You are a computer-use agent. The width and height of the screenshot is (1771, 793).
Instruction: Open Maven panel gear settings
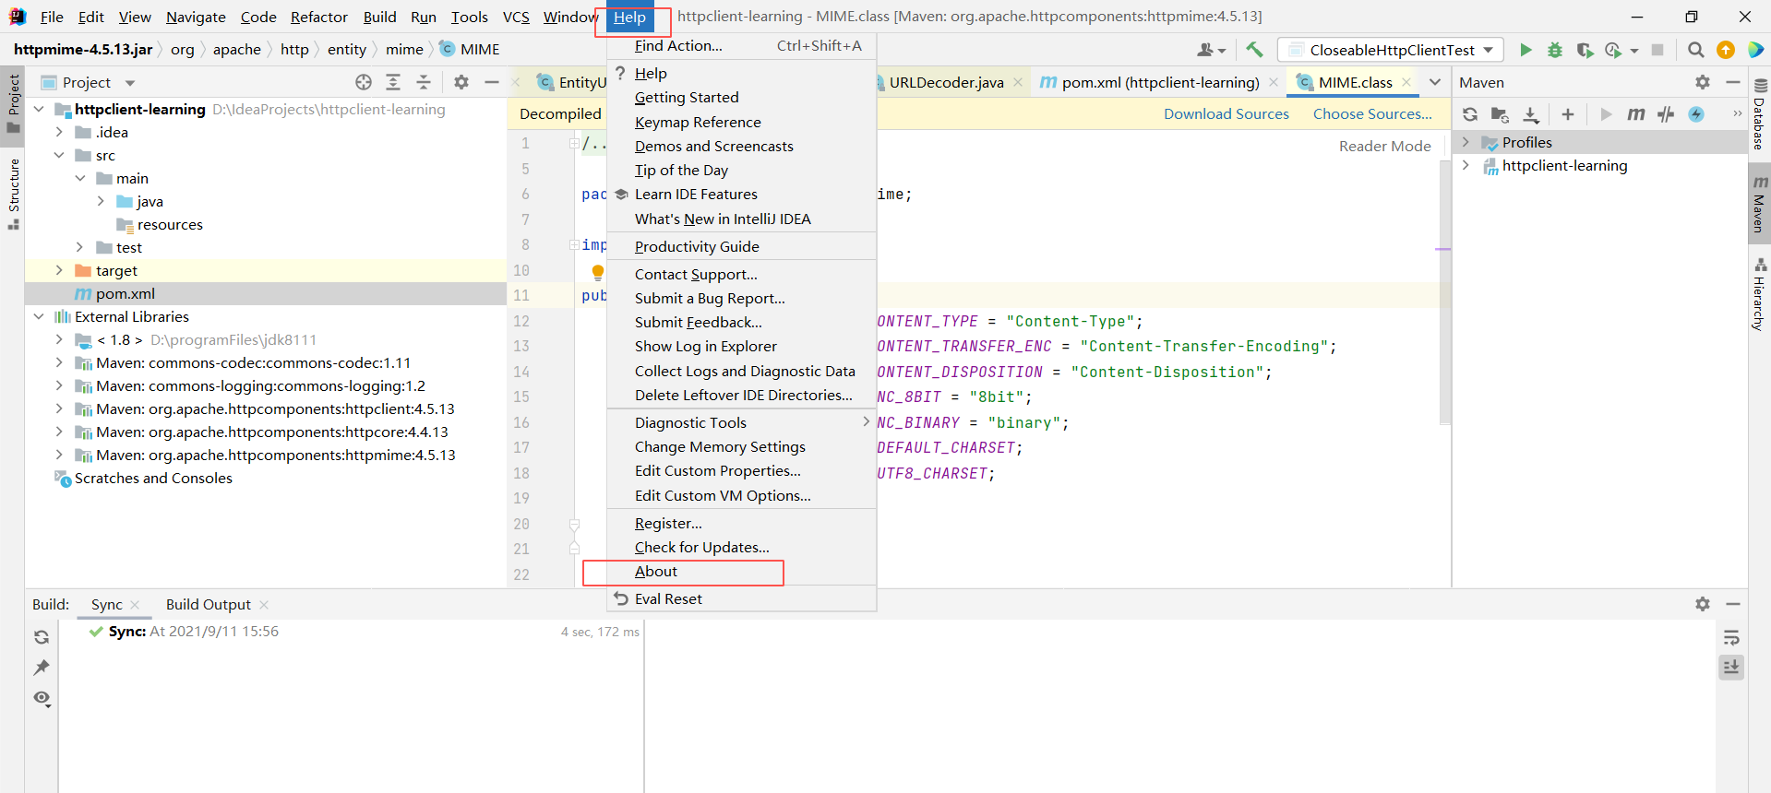[x=1703, y=82]
